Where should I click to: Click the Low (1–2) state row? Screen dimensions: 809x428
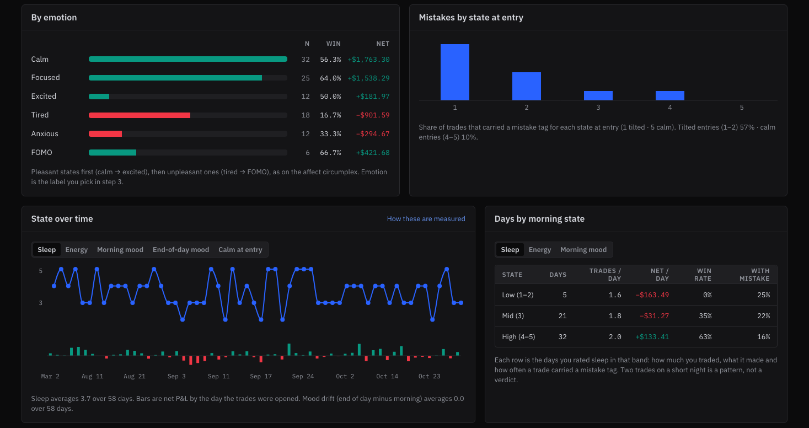pos(636,295)
